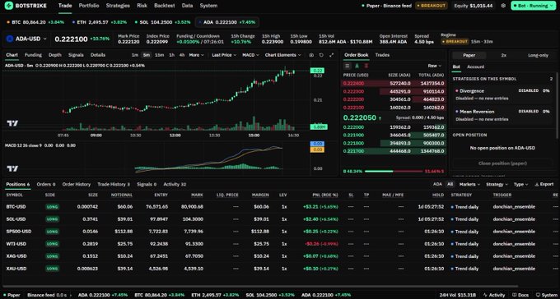Image resolution: width=560 pixels, height=299 pixels.
Task: Open Docs from the status bar
Action: 520,295
